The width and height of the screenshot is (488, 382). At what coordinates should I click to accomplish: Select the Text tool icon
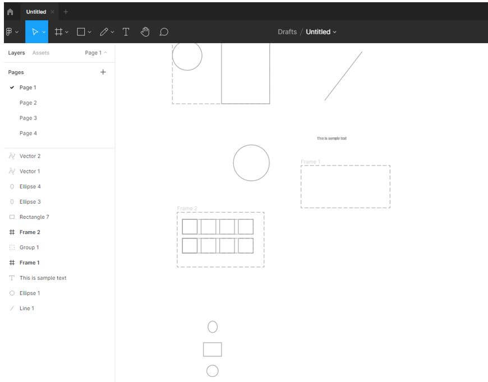(x=126, y=32)
